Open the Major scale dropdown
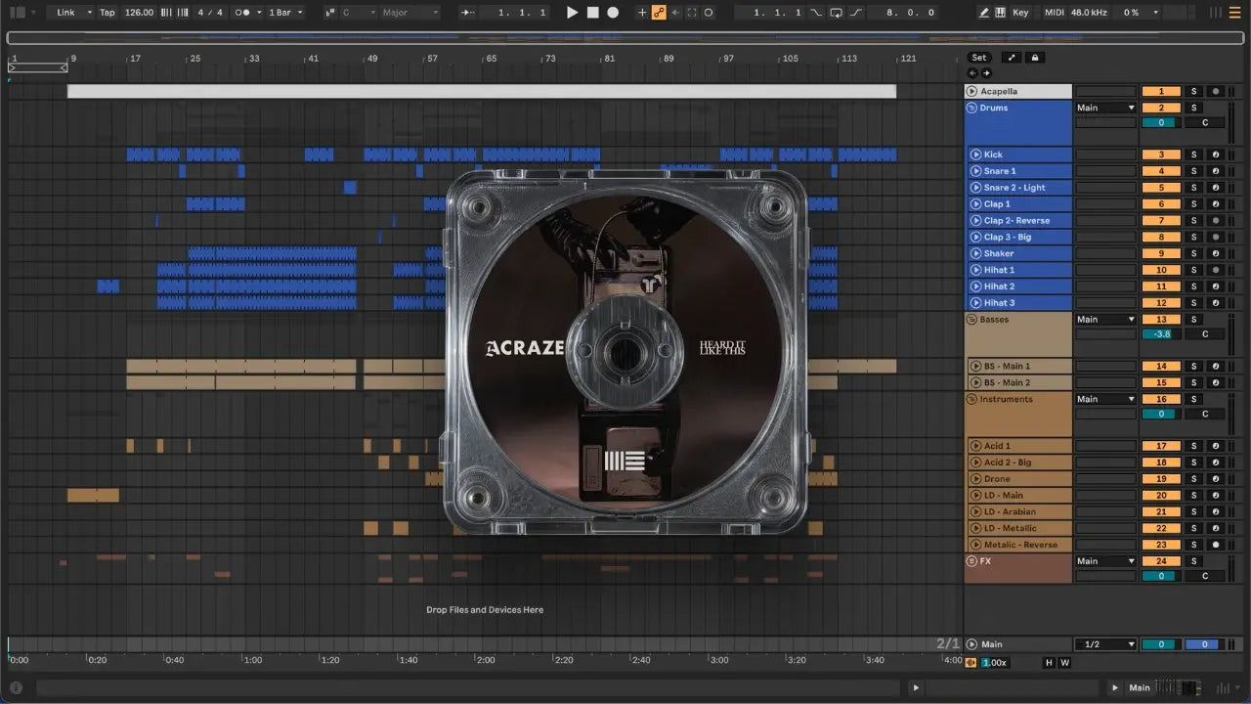Screen dimensions: 1251x704 pos(409,13)
